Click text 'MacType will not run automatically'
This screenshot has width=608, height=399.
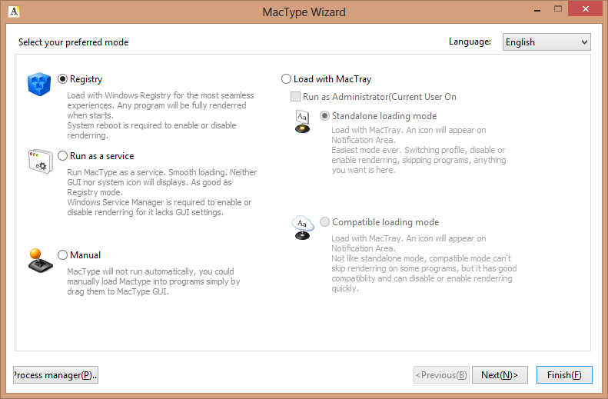132,271
